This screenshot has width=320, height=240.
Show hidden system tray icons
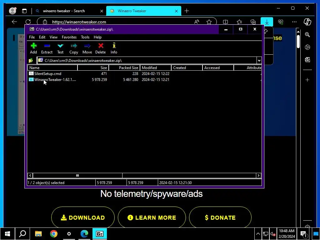[258, 234]
